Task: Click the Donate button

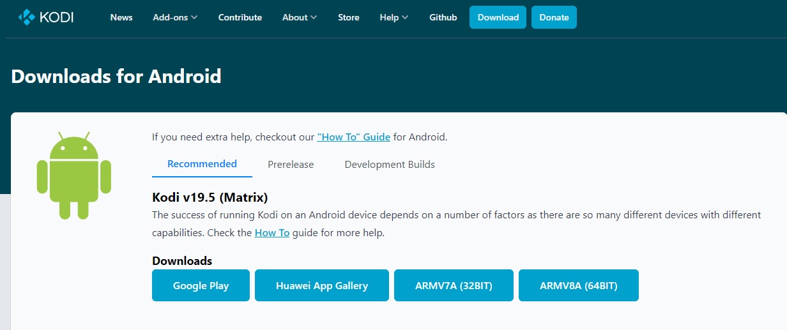Action: pyautogui.click(x=554, y=17)
